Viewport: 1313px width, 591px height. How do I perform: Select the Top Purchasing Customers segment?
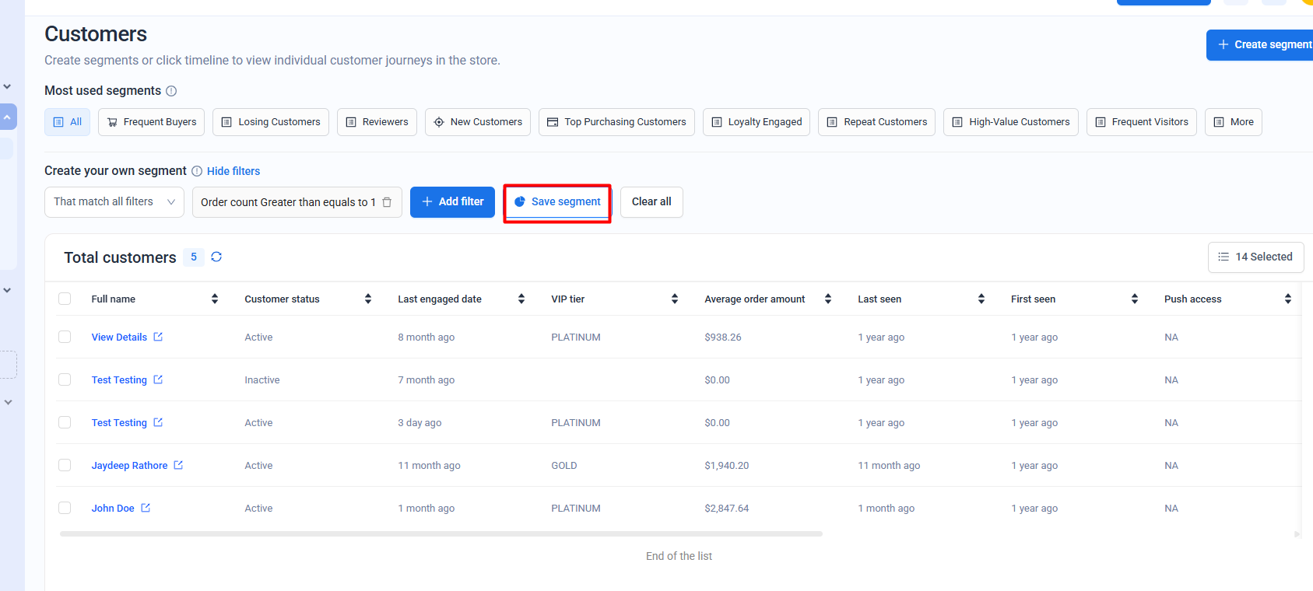pos(616,122)
